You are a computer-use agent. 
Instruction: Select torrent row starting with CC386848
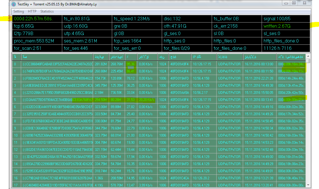(x=57, y=64)
